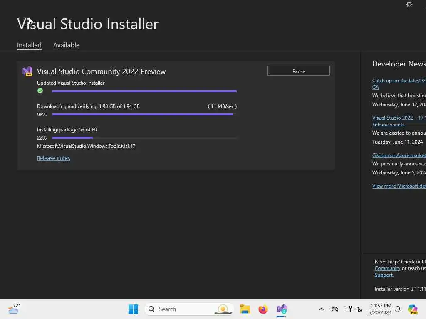Open the network status tray icon
Viewport: 426px width, 319px height.
click(359, 309)
